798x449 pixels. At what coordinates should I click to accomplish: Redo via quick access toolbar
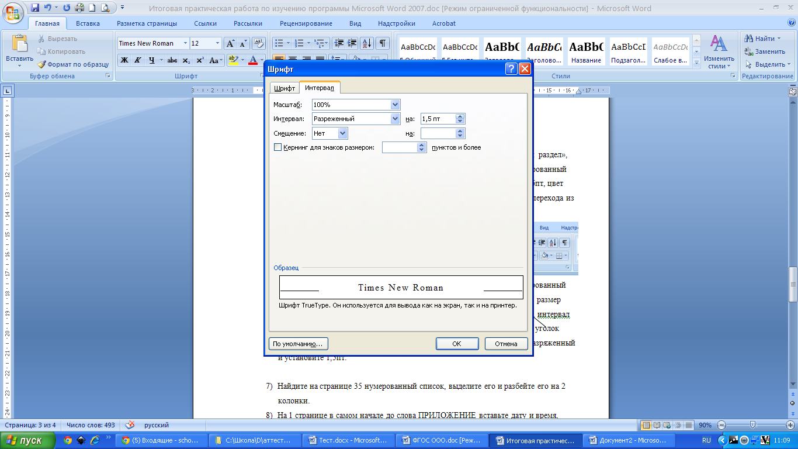(x=66, y=8)
